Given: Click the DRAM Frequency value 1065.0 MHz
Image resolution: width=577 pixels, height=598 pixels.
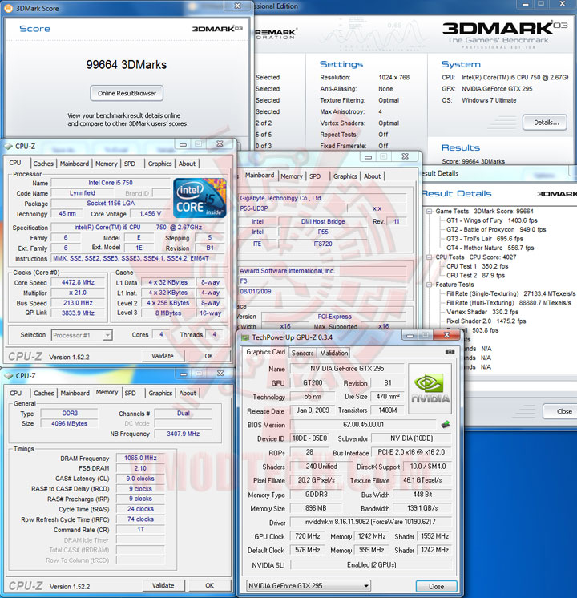Looking at the screenshot, I should point(140,458).
